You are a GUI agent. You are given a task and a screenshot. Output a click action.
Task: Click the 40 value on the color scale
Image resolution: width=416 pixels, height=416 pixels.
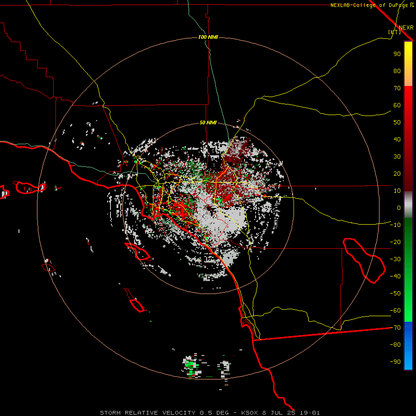(x=397, y=139)
